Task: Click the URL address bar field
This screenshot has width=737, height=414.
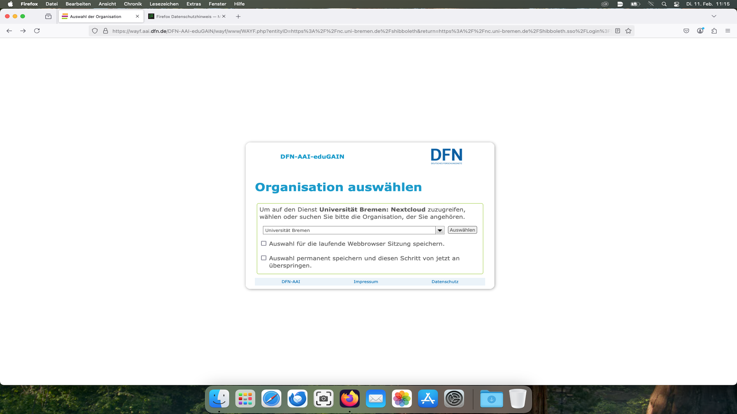Action: pyautogui.click(x=361, y=31)
